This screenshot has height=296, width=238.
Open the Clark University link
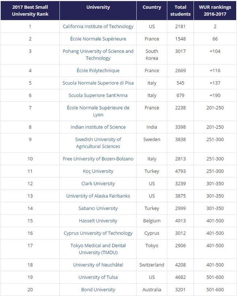(98, 184)
